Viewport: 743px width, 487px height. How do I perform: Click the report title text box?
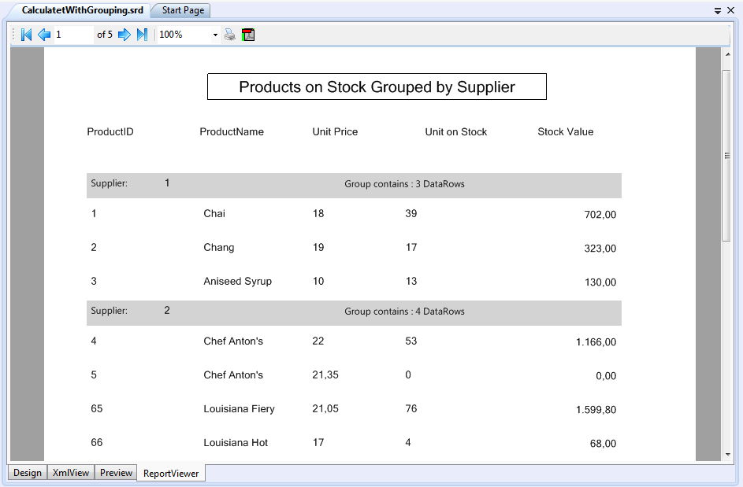click(377, 87)
